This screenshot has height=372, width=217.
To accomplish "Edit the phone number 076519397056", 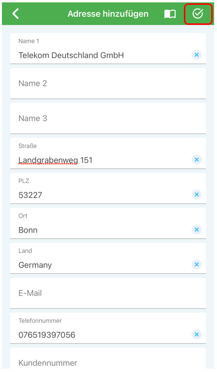I will 47,335.
